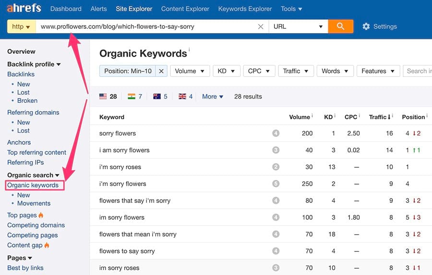Screen dimensions: 432x275
Task: Click SERP features badge for sorry flowers
Action: 276,133
